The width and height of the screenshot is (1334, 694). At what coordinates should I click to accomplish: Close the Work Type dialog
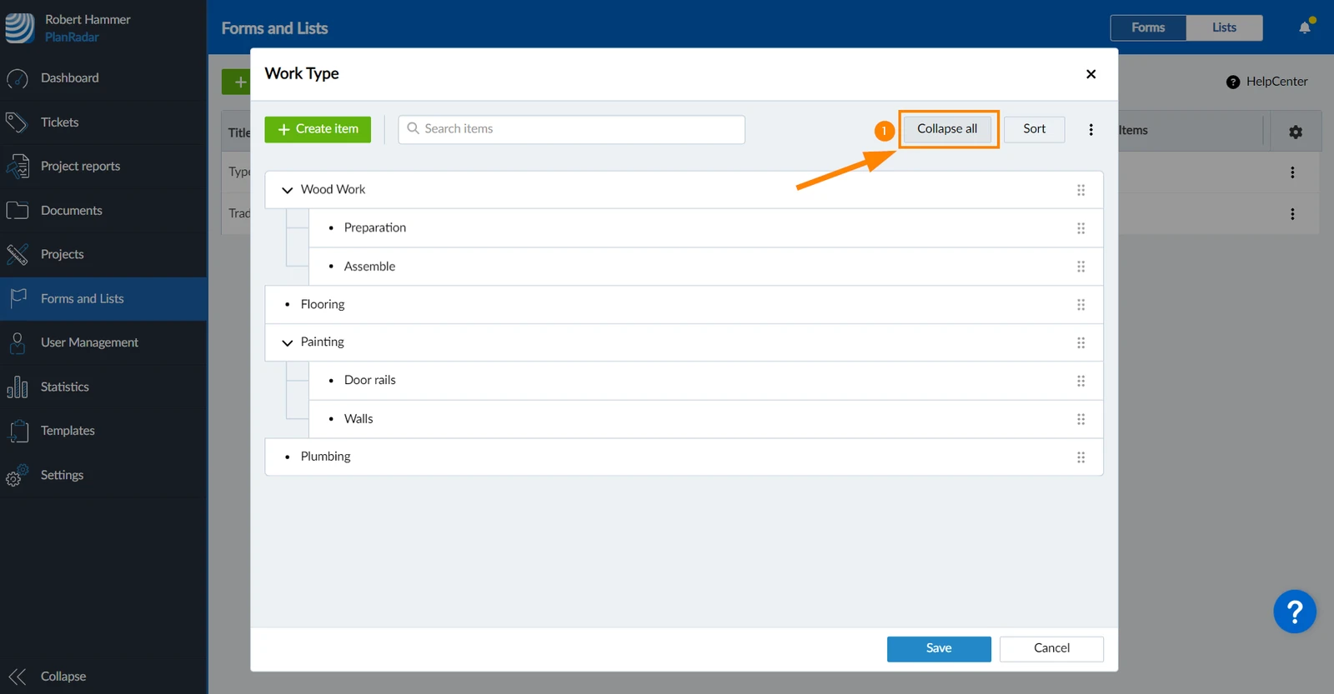pos(1091,74)
